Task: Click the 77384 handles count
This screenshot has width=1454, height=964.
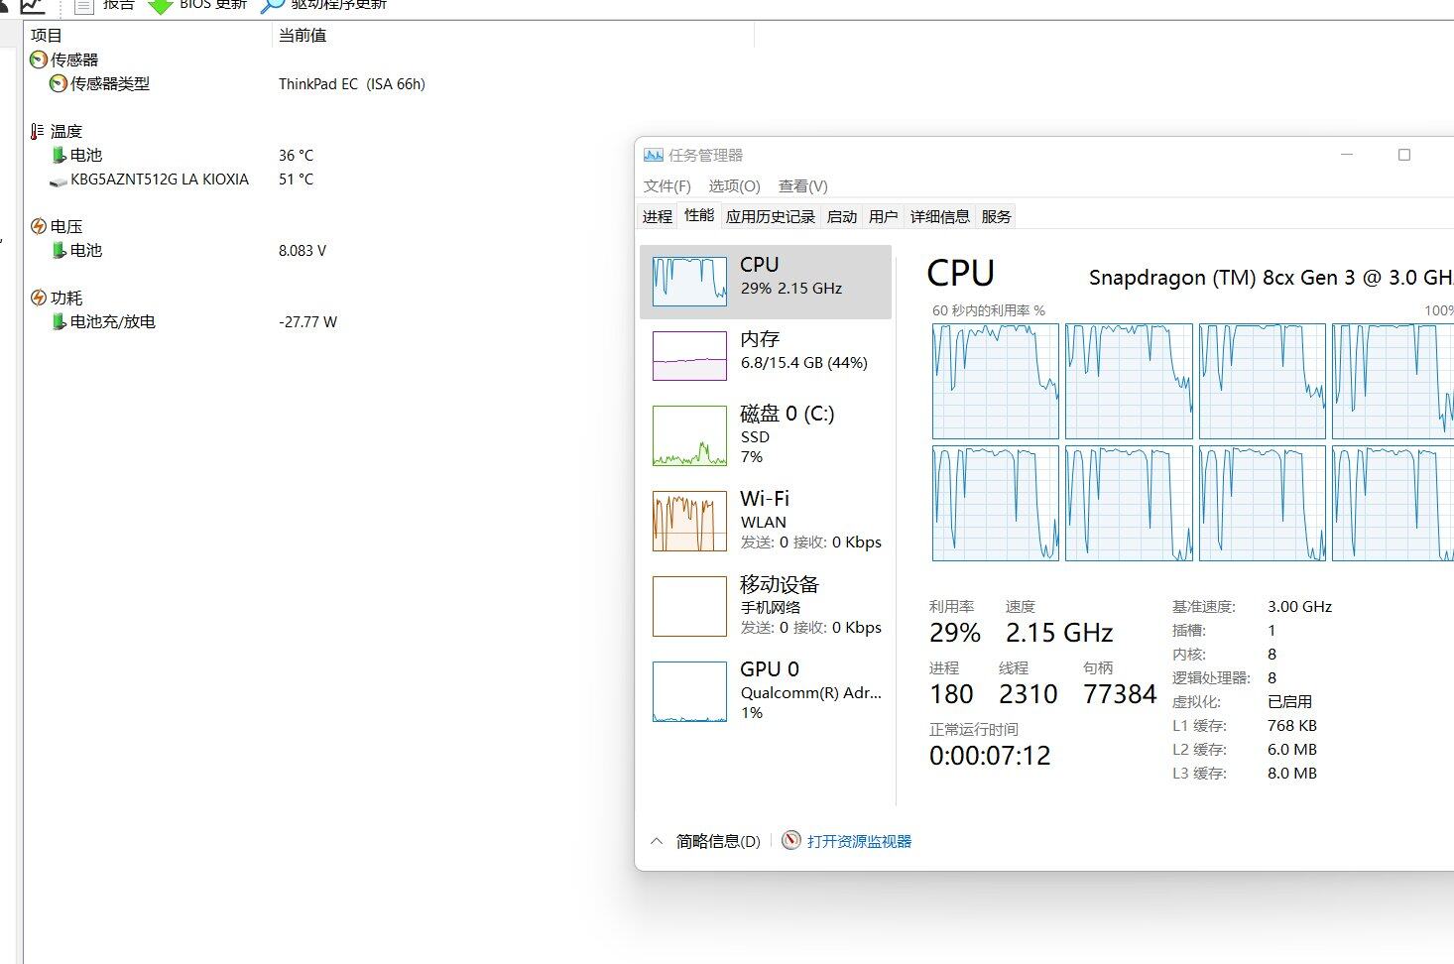Action: (1120, 694)
